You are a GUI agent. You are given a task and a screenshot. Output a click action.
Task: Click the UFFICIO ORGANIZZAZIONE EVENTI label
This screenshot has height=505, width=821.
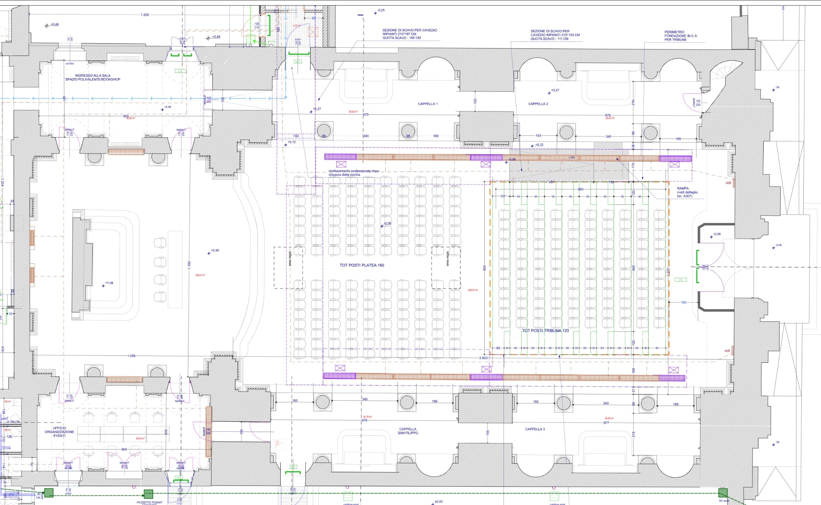(x=59, y=432)
